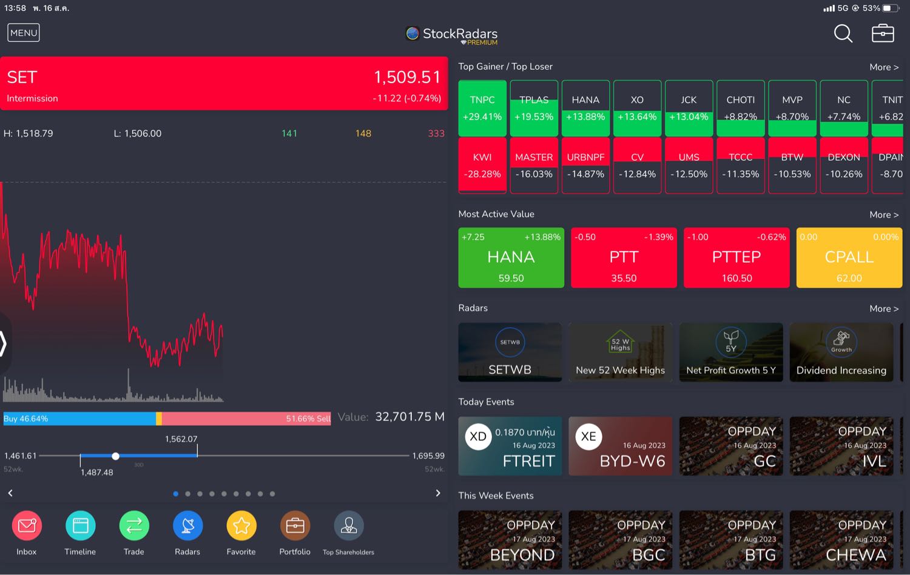This screenshot has height=575, width=910.
Task: Open the BTG OPPDAY event
Action: click(x=731, y=540)
